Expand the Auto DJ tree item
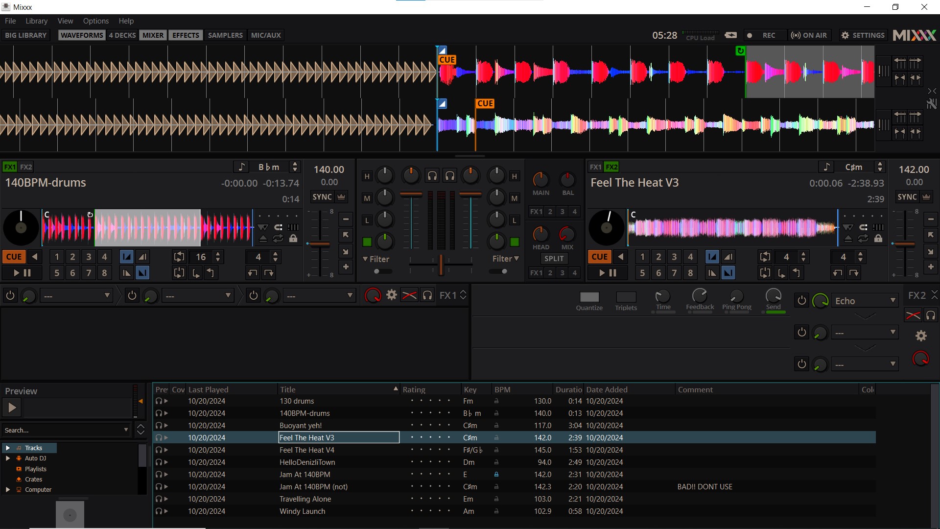 point(7,458)
